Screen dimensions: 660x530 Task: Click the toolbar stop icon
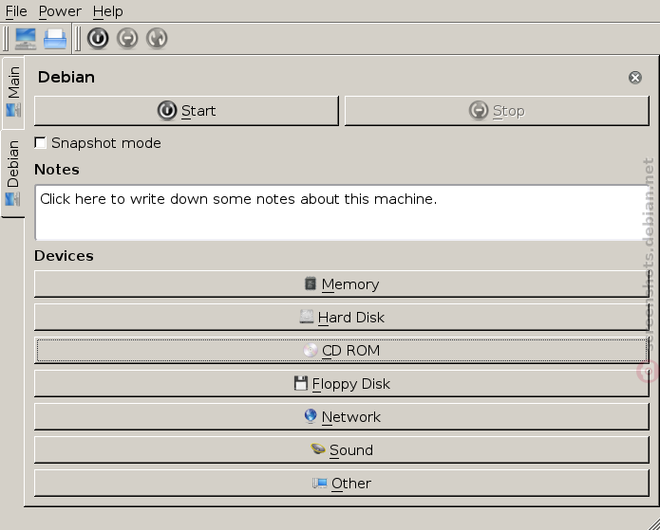click(127, 38)
